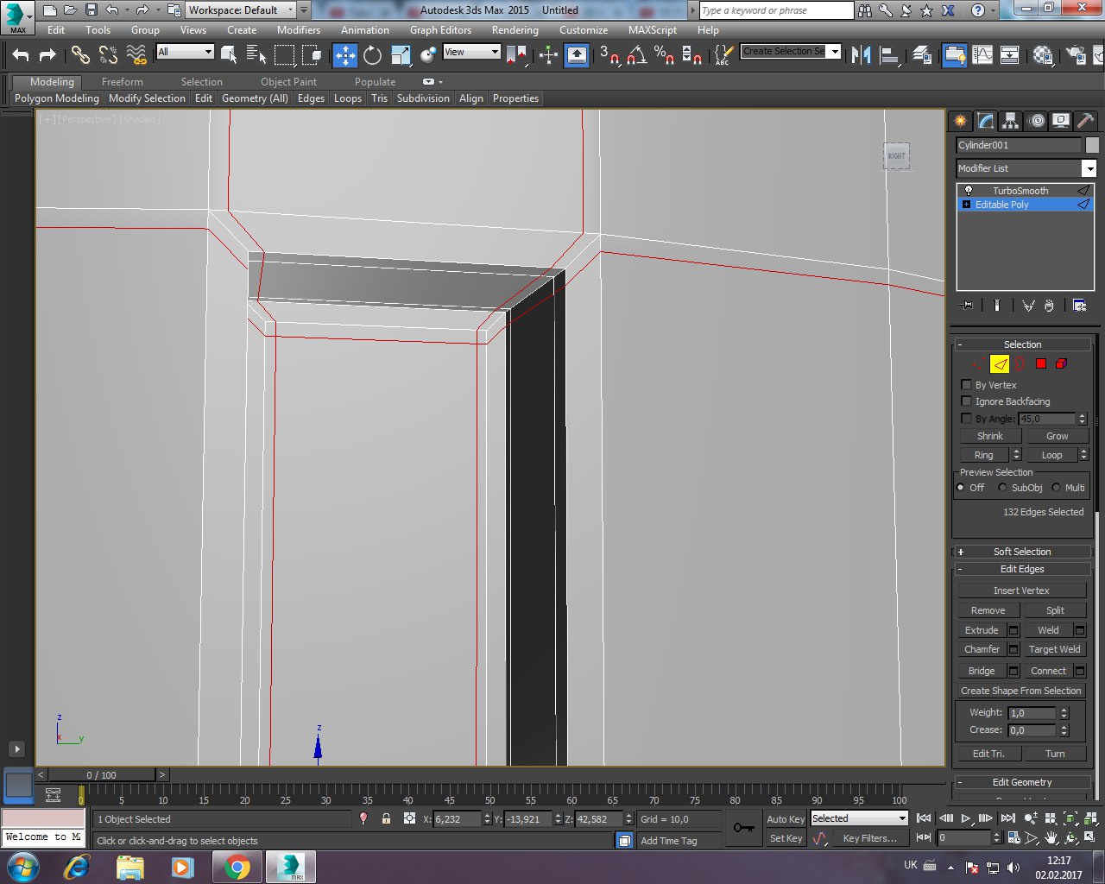Switch to the Freeform ribbon tab
Screen dimensions: 1105x884
[122, 82]
